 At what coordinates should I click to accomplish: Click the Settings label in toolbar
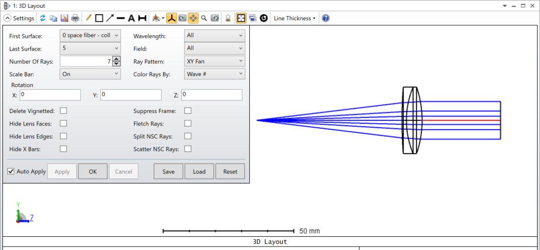coord(23,18)
